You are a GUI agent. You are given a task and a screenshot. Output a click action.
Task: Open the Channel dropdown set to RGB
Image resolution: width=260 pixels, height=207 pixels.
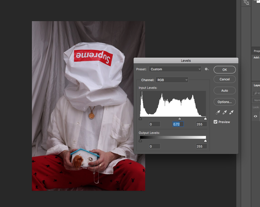point(172,80)
